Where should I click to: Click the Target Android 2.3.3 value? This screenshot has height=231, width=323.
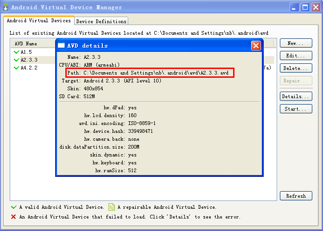[122, 81]
